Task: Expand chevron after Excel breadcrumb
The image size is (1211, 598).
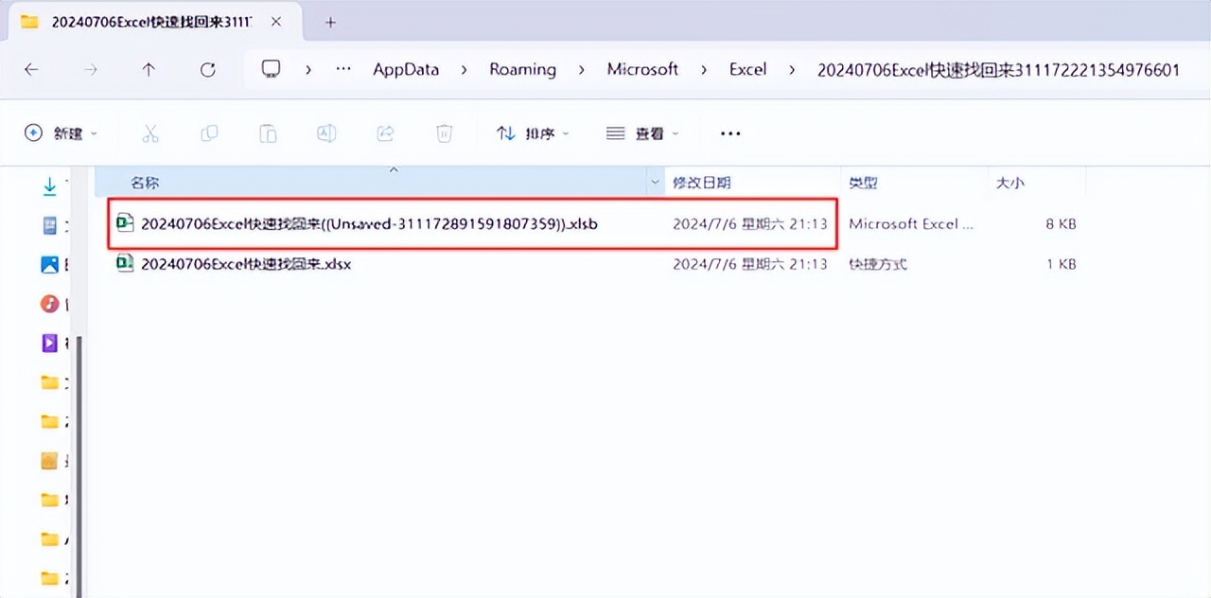Action: [791, 69]
